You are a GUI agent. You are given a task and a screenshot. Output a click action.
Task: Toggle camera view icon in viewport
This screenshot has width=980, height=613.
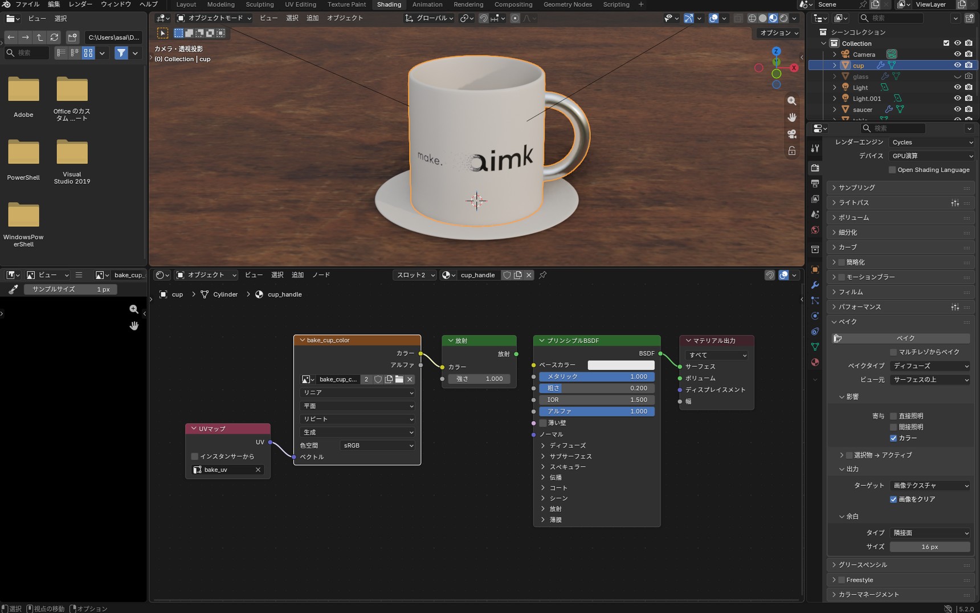tap(792, 134)
